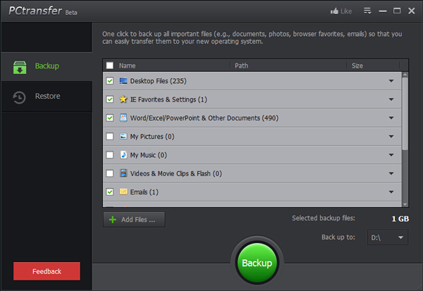423x291 pixels.
Task: Expand Videos & Movie Clips row arrow
Action: (391, 173)
